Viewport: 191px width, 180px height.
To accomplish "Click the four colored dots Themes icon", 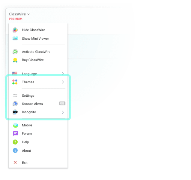I will click(x=15, y=82).
